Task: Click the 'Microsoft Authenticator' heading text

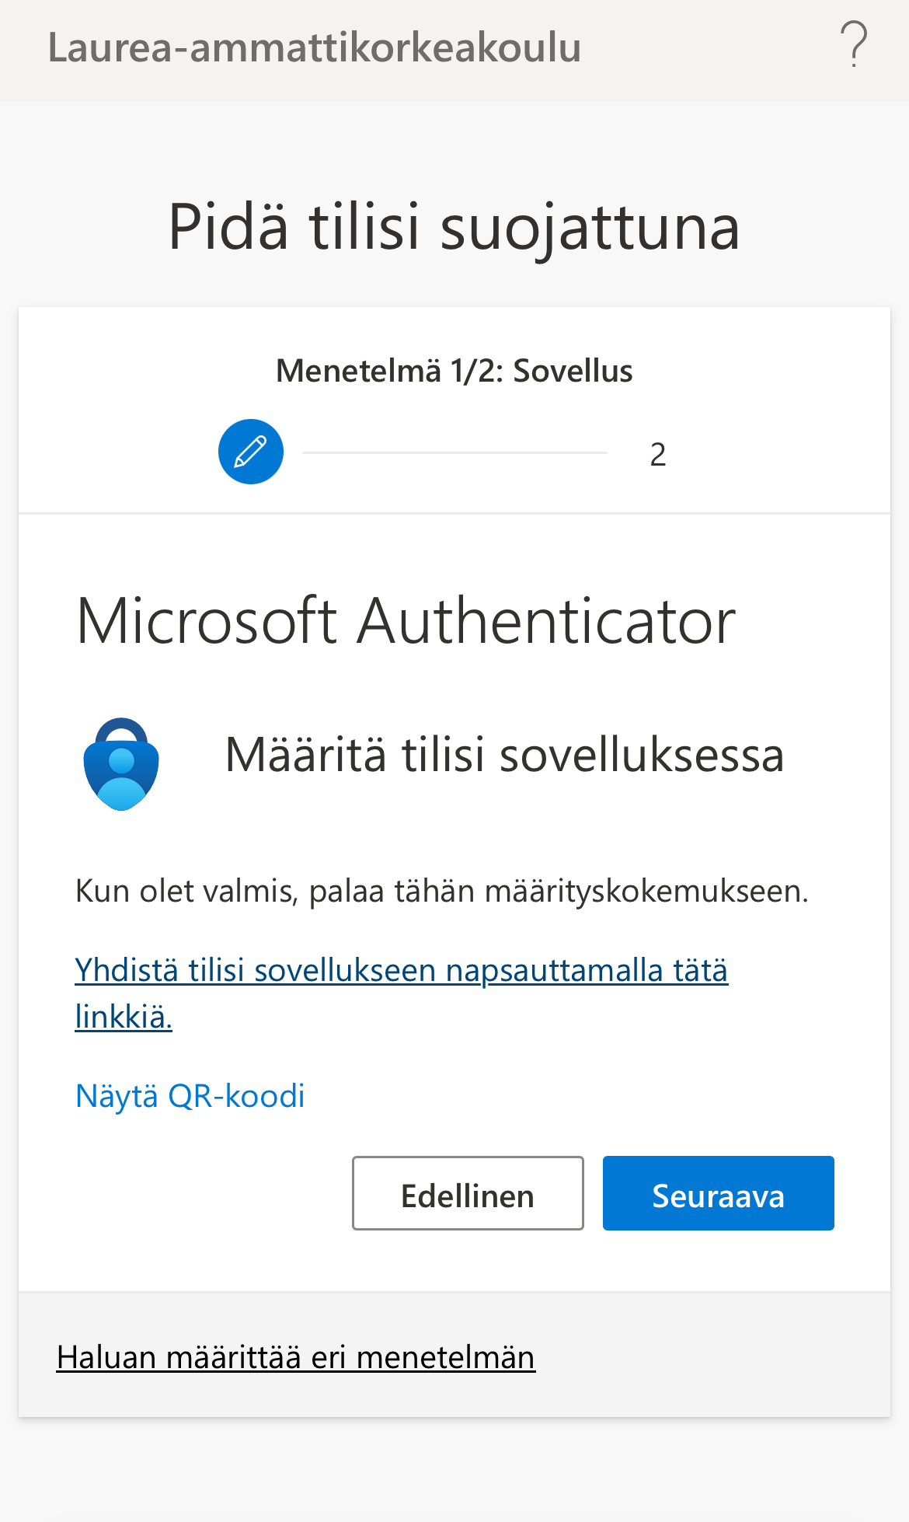Action: click(406, 621)
